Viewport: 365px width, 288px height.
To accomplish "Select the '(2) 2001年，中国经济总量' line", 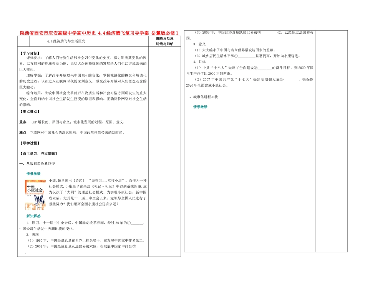I will click(x=83, y=249).
